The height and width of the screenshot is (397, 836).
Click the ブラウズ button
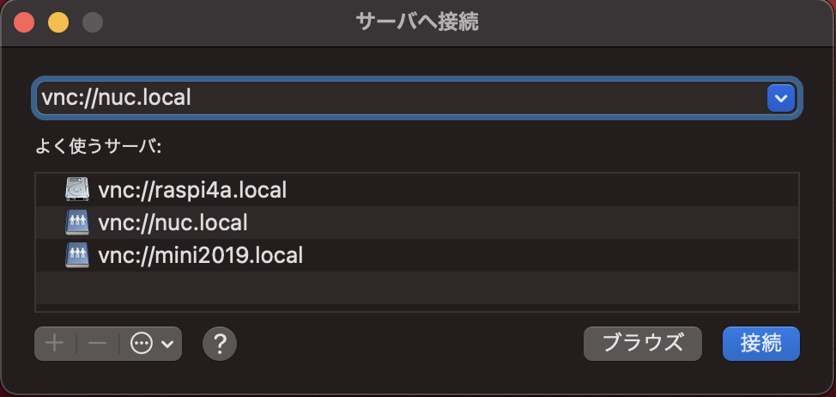tap(643, 344)
